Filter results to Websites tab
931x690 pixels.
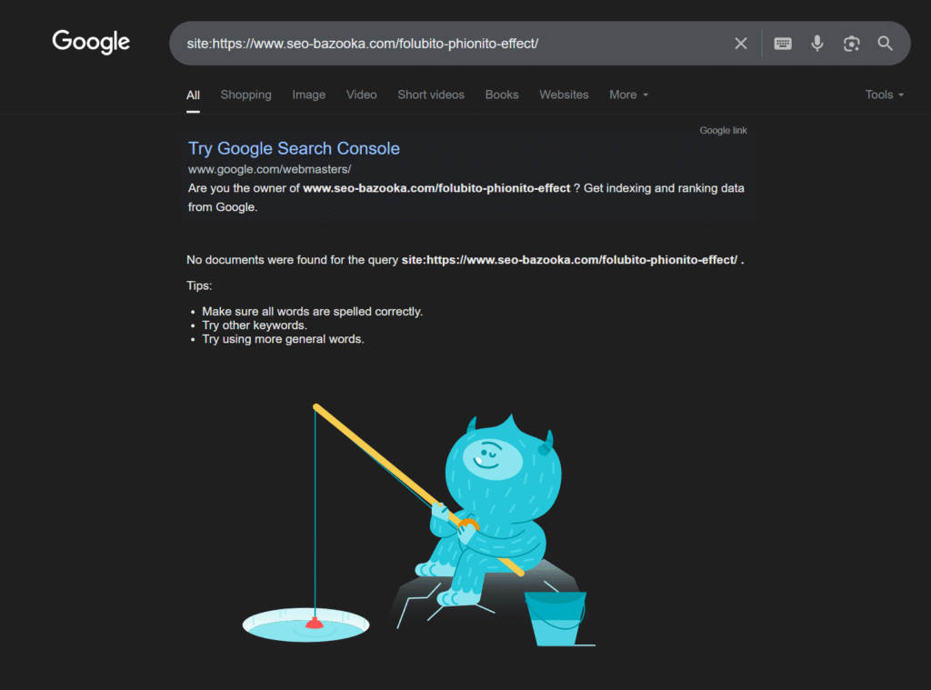coord(564,95)
